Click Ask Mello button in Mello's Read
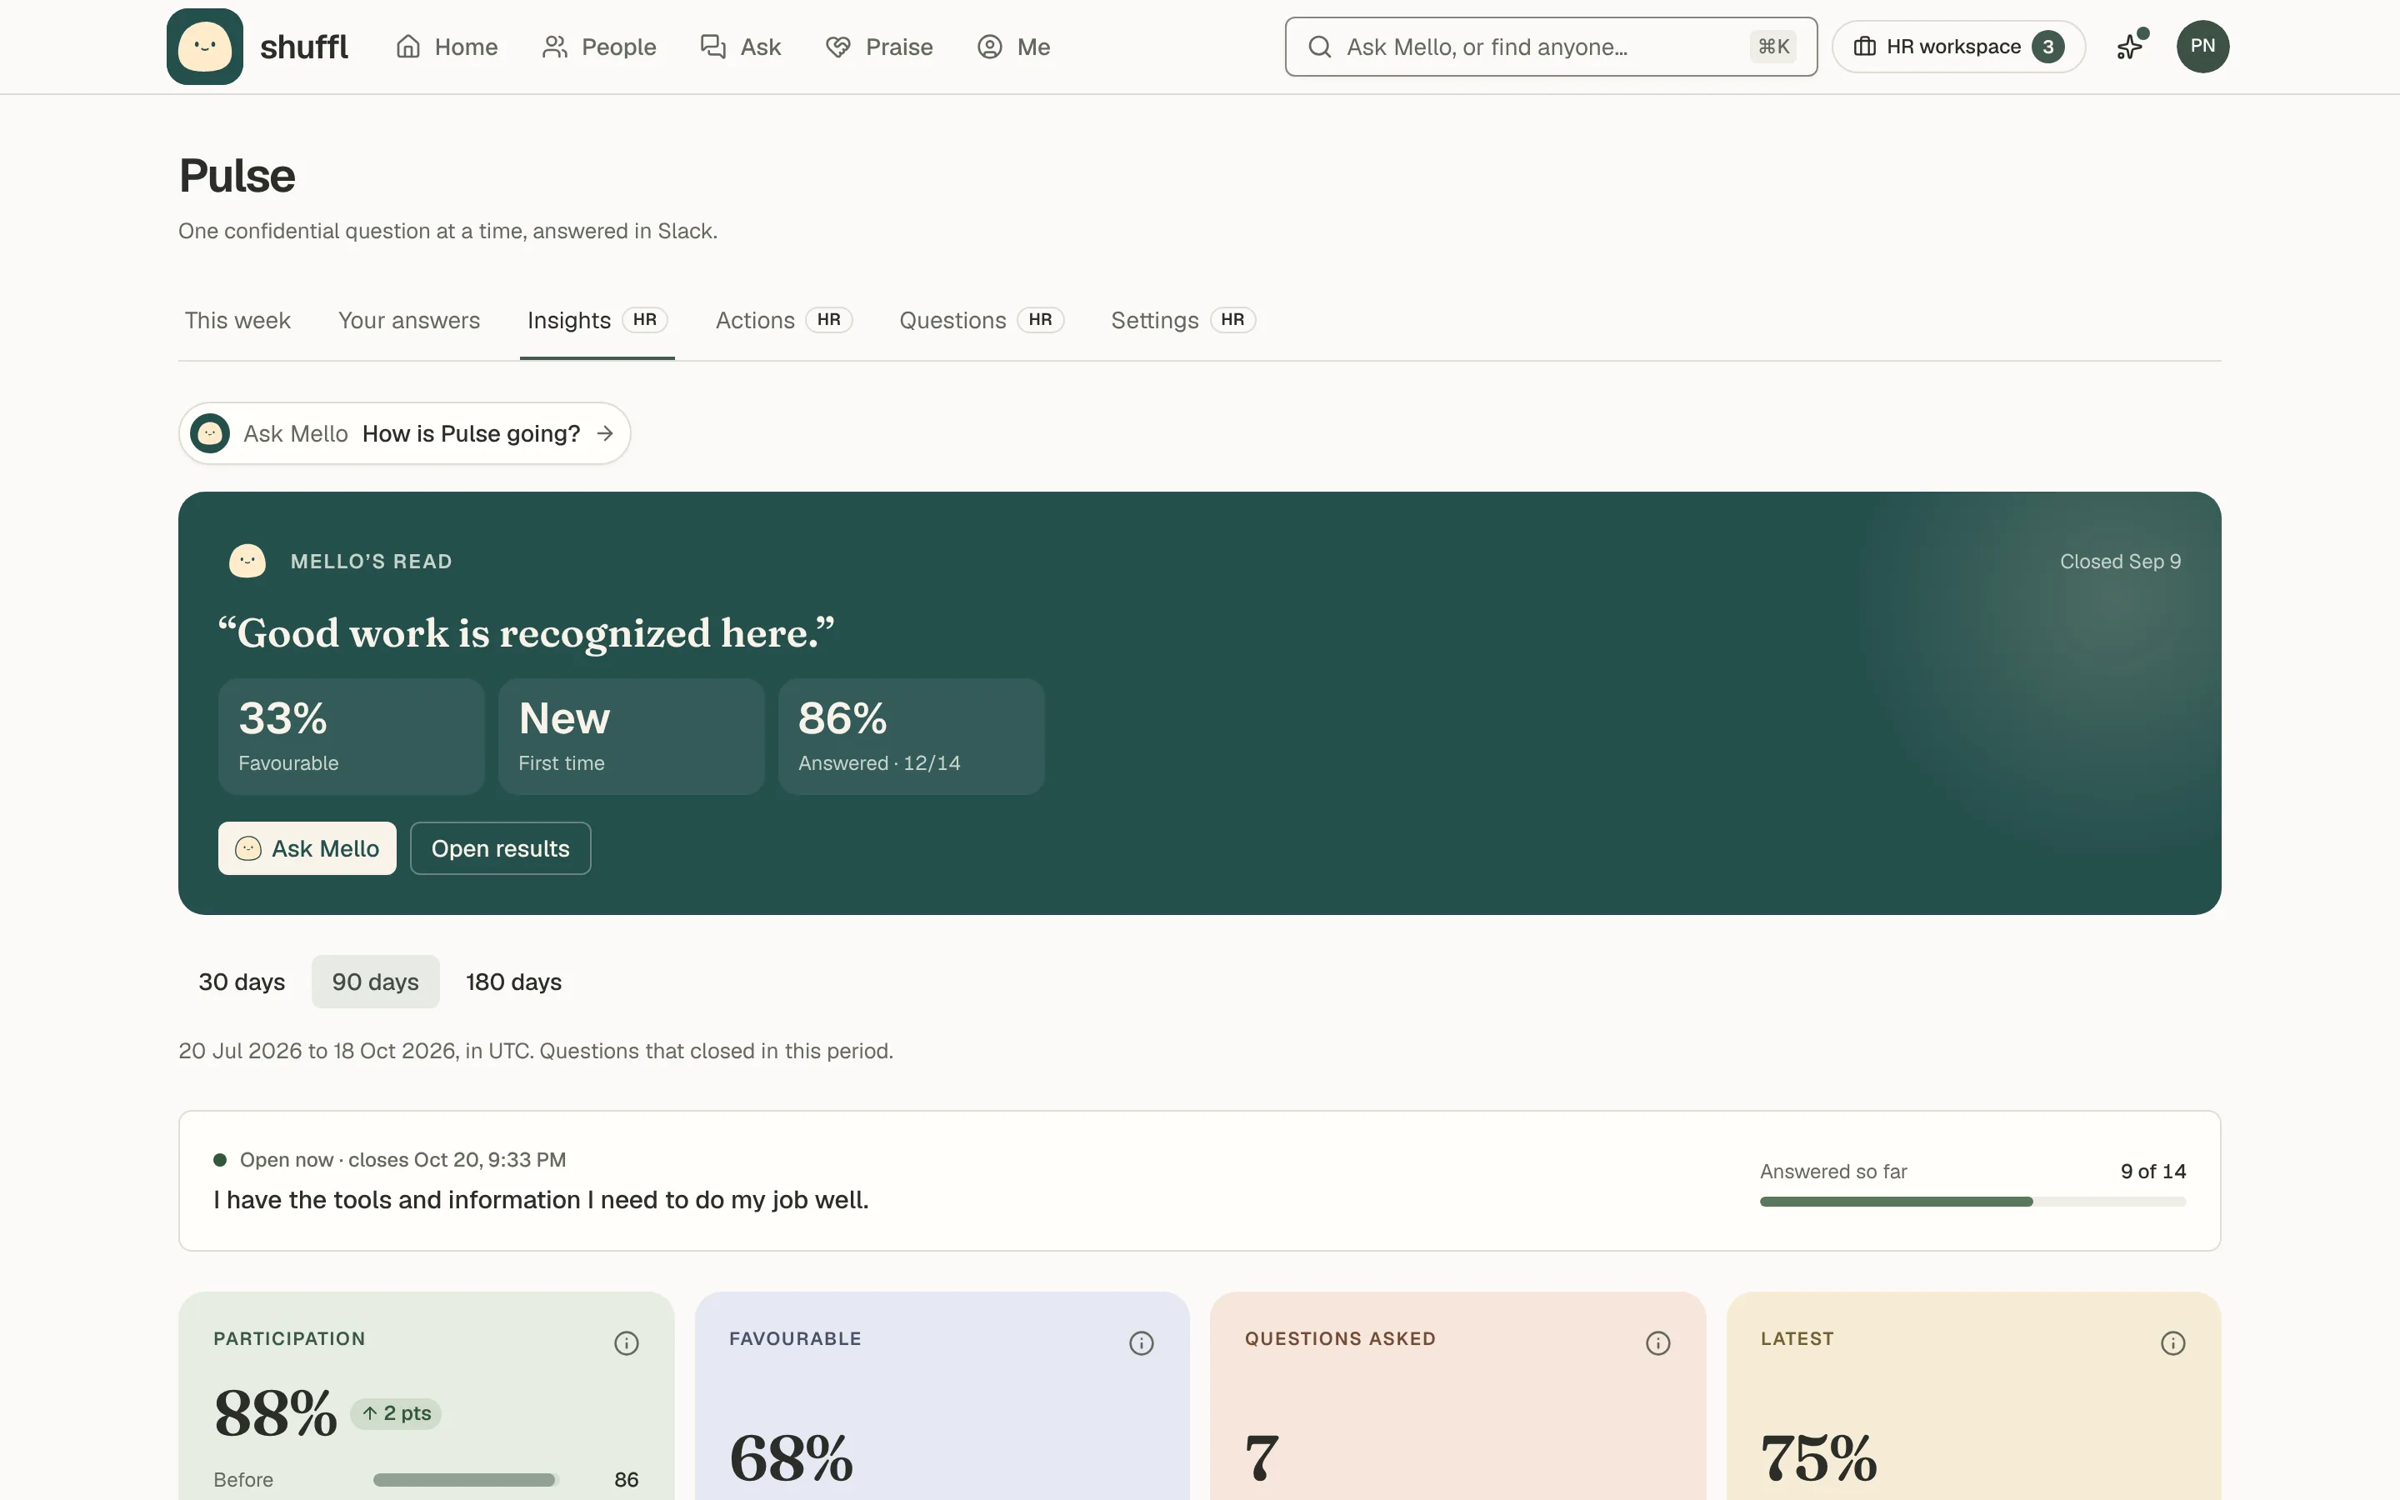This screenshot has height=1500, width=2400. pyautogui.click(x=307, y=848)
